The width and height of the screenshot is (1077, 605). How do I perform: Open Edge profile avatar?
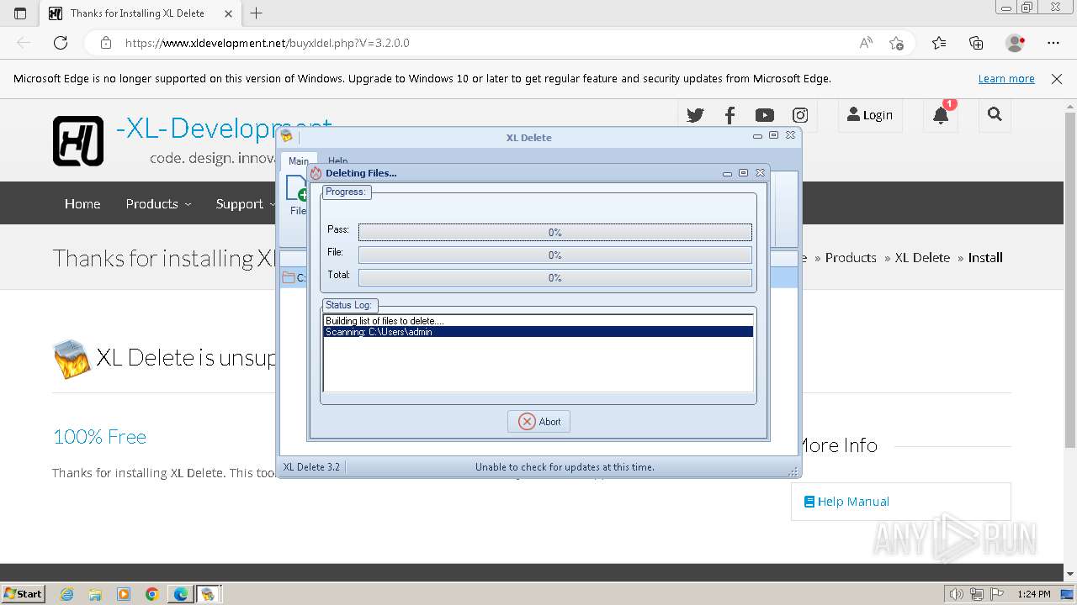[1015, 43]
